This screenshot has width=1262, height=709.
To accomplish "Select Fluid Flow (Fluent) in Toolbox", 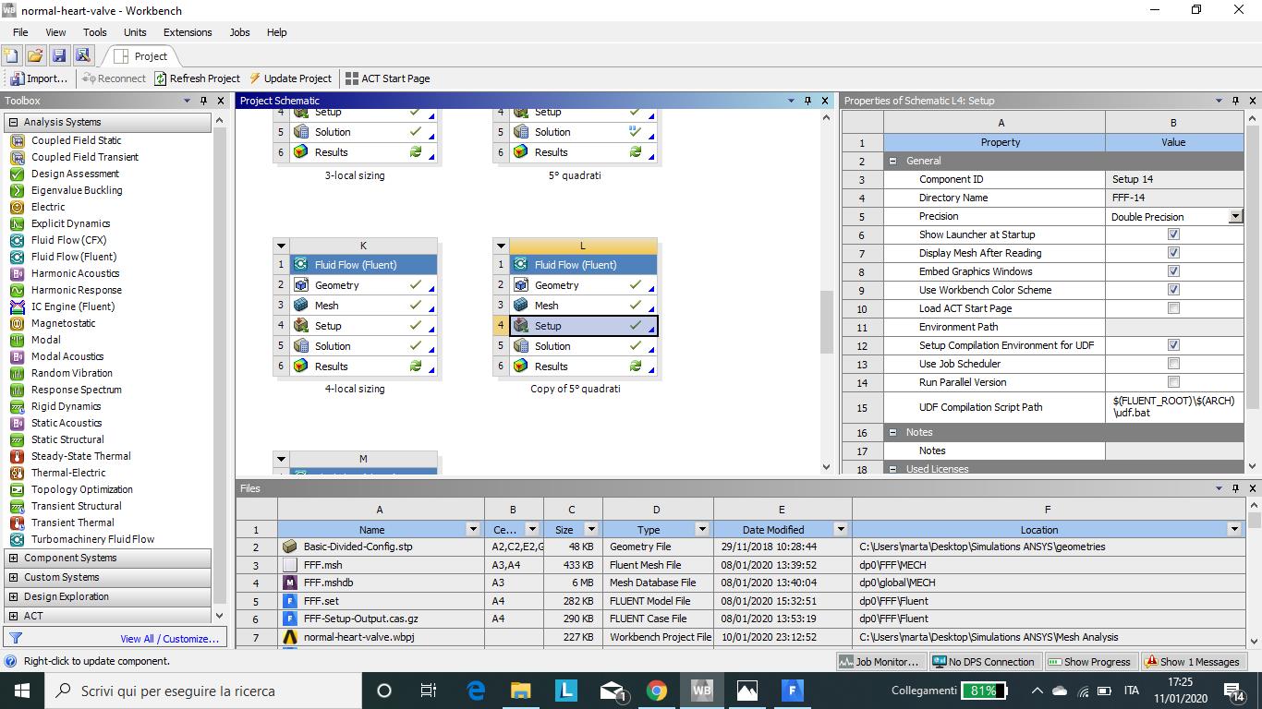I will coord(74,257).
